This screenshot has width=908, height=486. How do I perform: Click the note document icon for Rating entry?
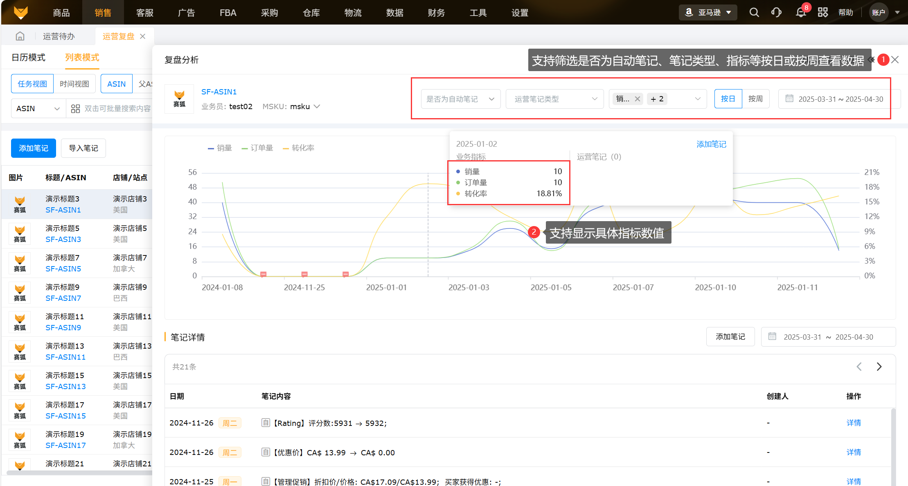[266, 423]
